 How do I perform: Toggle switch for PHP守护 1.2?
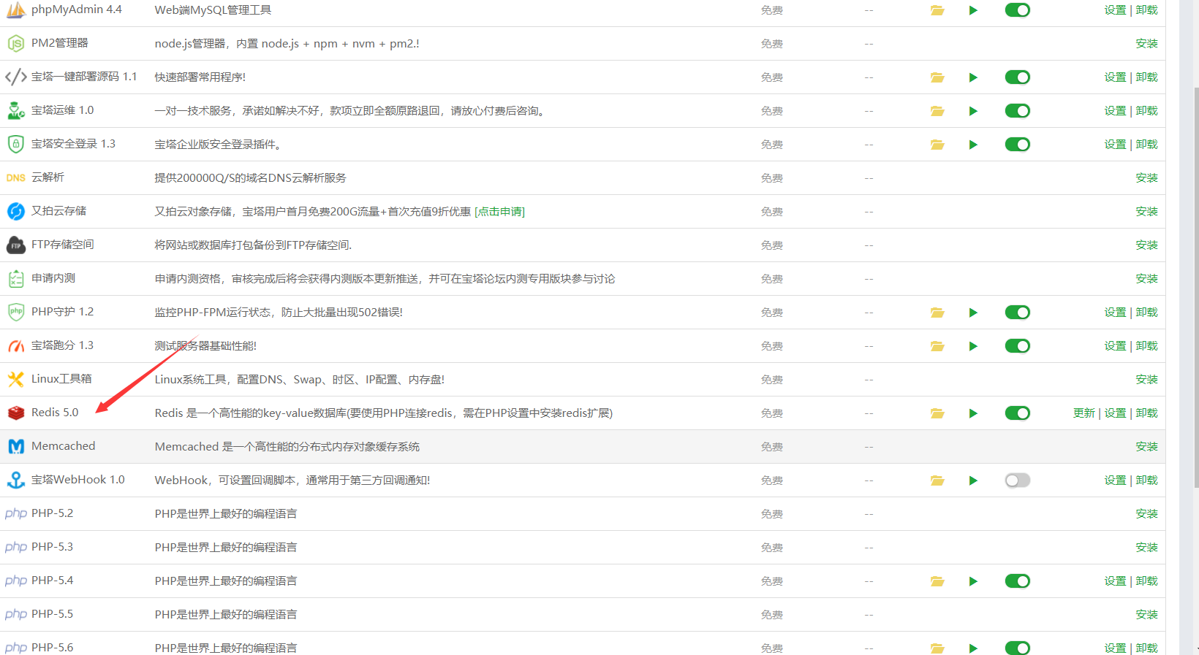click(x=1018, y=313)
